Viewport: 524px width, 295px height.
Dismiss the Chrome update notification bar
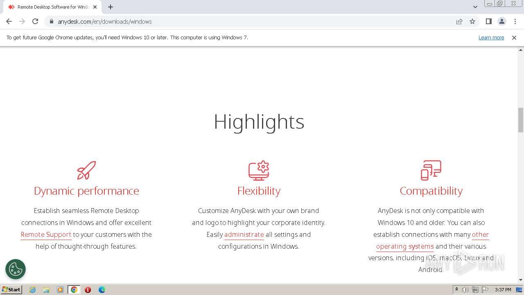pyautogui.click(x=514, y=37)
